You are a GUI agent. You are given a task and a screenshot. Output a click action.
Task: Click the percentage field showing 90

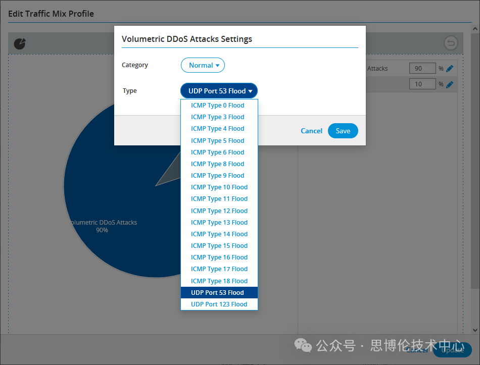point(422,69)
